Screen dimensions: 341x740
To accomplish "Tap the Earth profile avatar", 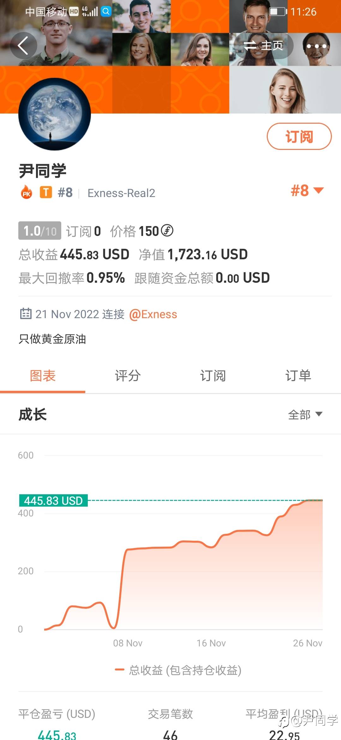I will (55, 114).
